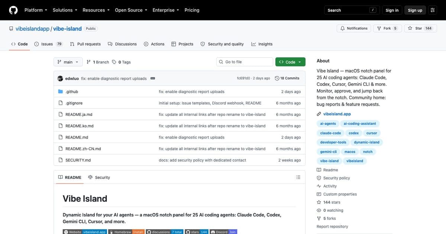Open the Security policy sidebar link
This screenshot has height=234, width=446.
(x=333, y=178)
